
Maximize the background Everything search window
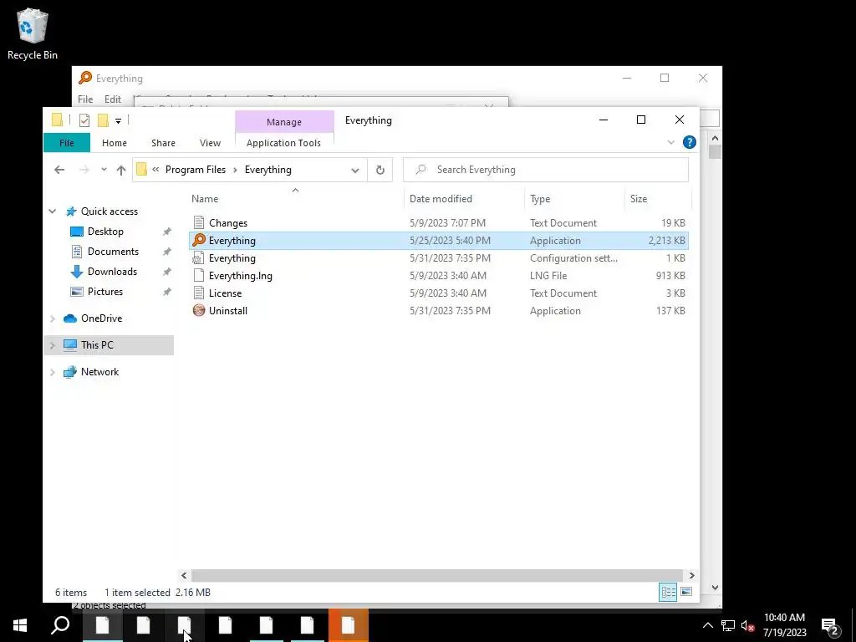coord(665,78)
